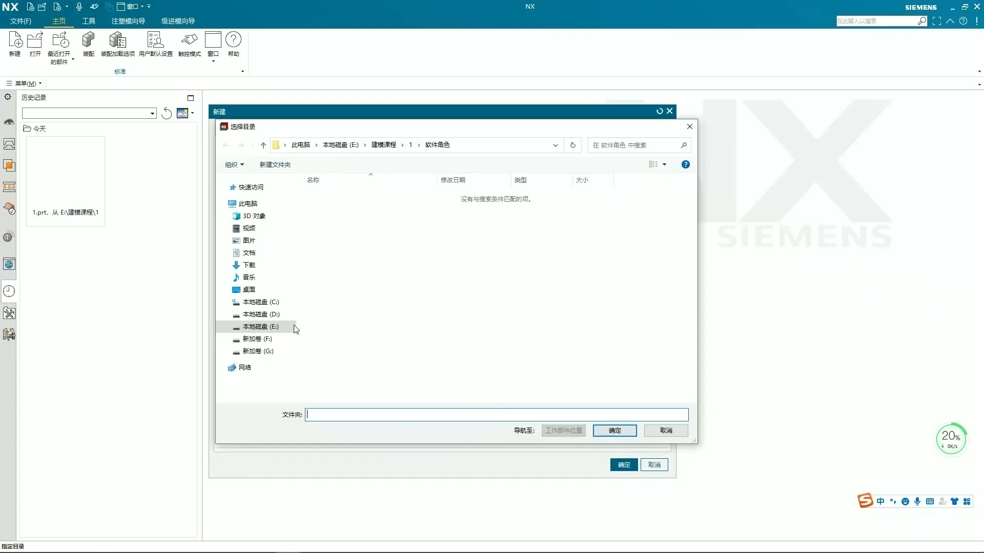Image resolution: width=984 pixels, height=553 pixels.
Task: Select Local Disk (D:) in tree
Action: pos(261,314)
